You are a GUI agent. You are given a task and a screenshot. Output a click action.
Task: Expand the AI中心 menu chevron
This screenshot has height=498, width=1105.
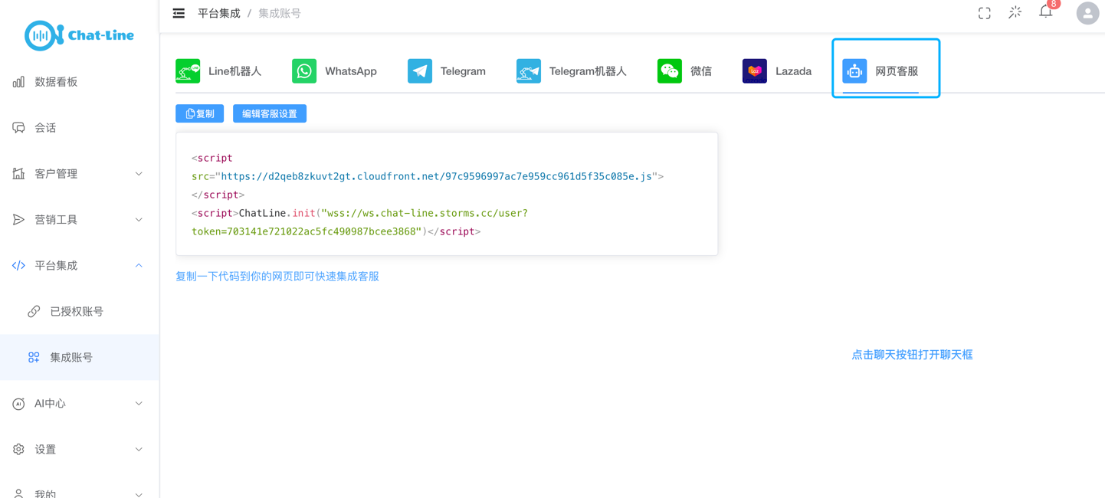[139, 404]
